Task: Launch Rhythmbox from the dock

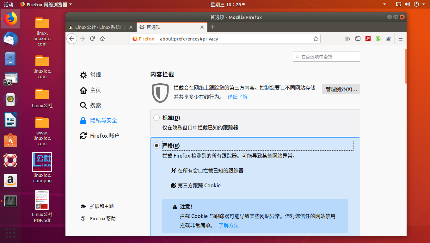Action: (11, 99)
